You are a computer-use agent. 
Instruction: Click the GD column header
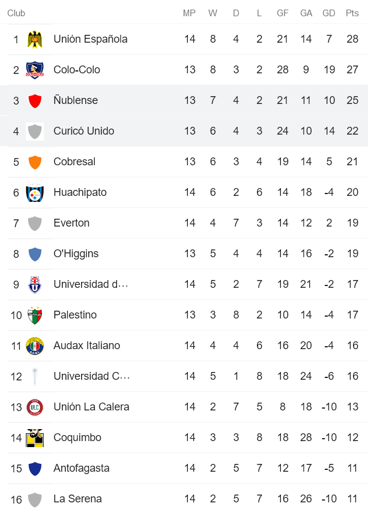[328, 13]
